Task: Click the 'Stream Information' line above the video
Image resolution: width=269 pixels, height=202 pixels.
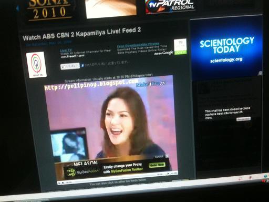Action: click(x=109, y=78)
